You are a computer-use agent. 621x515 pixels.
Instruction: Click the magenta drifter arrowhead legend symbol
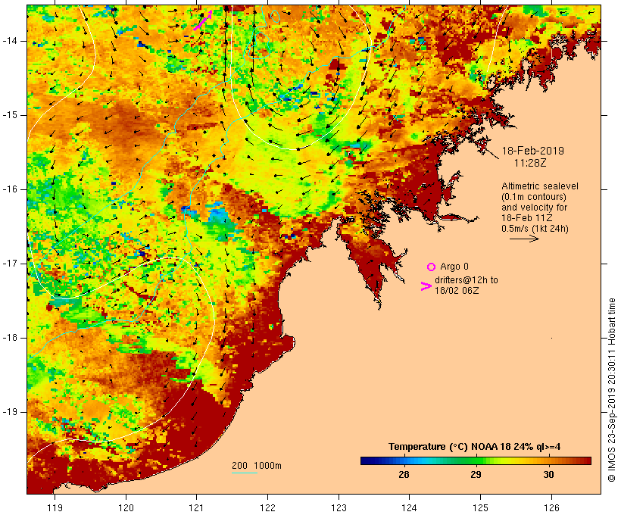pos(426,286)
